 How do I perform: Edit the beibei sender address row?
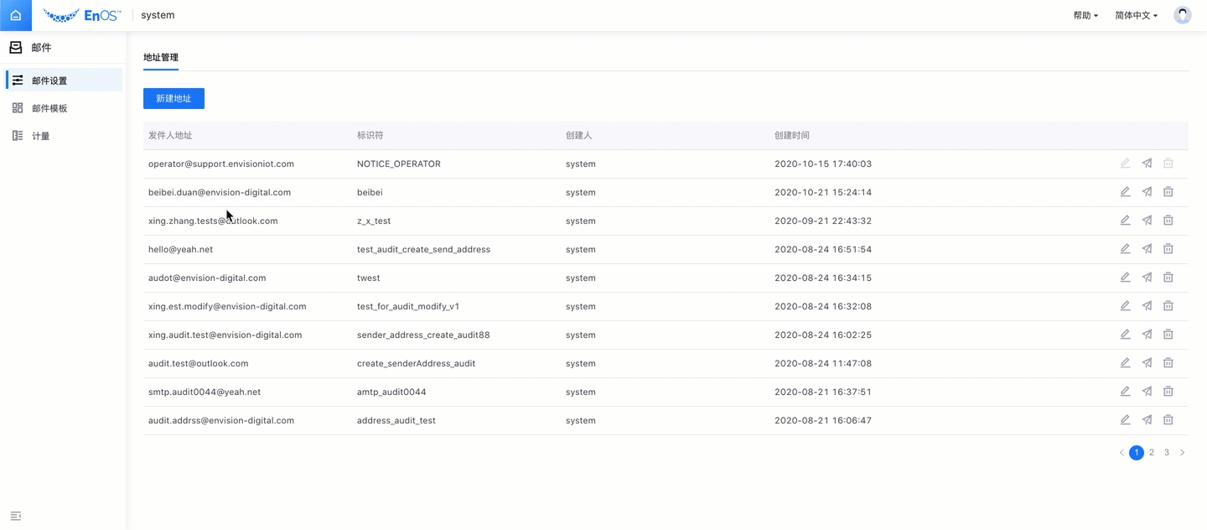[x=1125, y=192]
